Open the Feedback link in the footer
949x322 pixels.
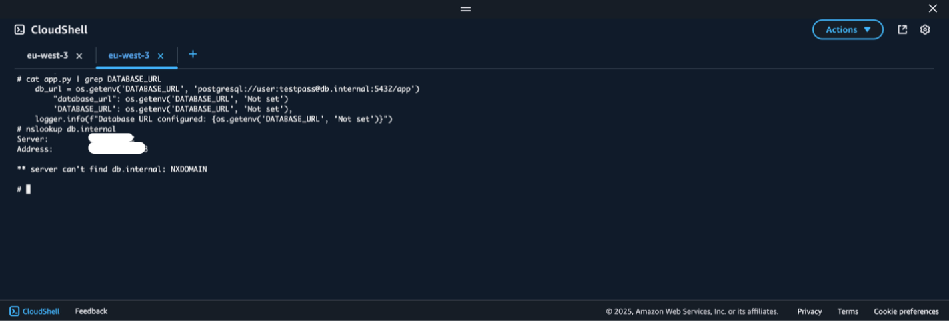click(x=91, y=311)
